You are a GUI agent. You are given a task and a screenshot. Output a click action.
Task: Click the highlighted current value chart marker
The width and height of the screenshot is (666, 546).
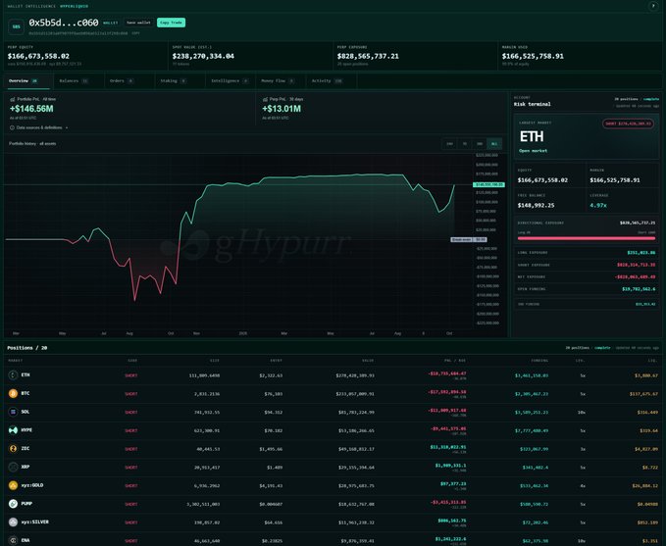(488, 184)
